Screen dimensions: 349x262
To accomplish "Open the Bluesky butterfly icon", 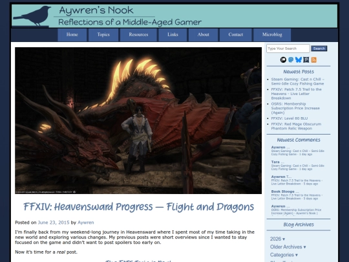I will pos(298,60).
